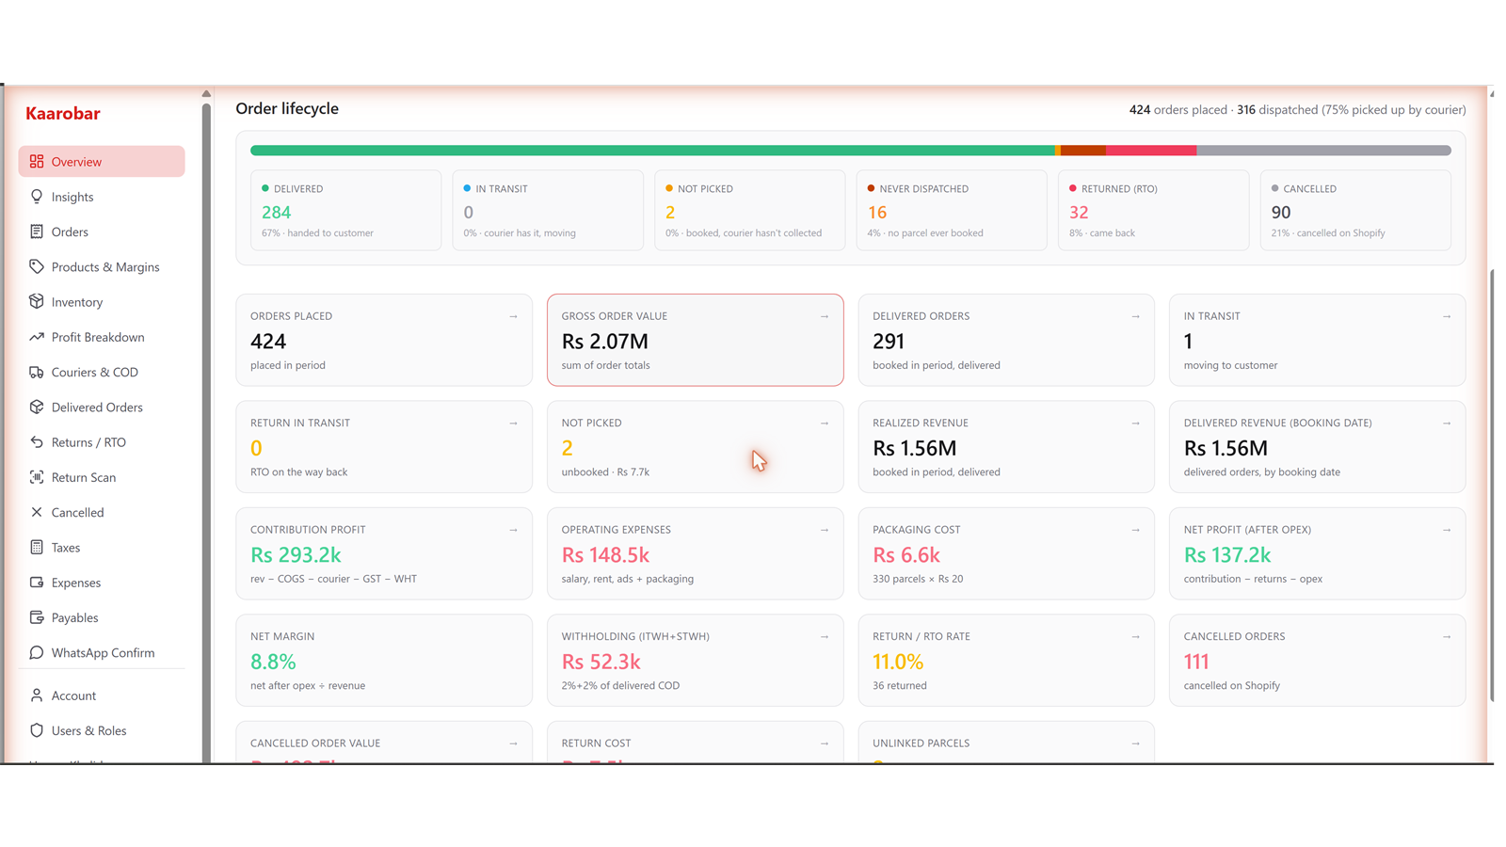Open the Cancelled X icon in sidebar
This screenshot has height=847, width=1506.
[37, 512]
